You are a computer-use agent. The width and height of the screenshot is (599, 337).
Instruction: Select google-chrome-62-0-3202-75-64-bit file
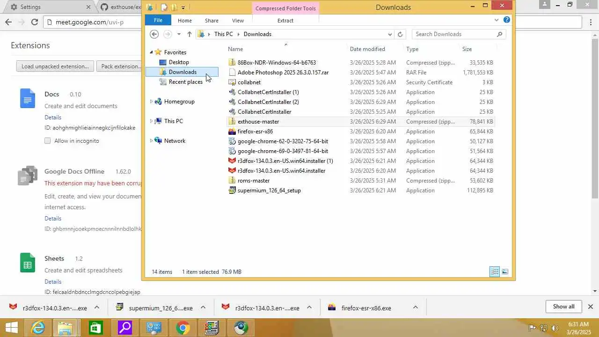[x=283, y=141]
